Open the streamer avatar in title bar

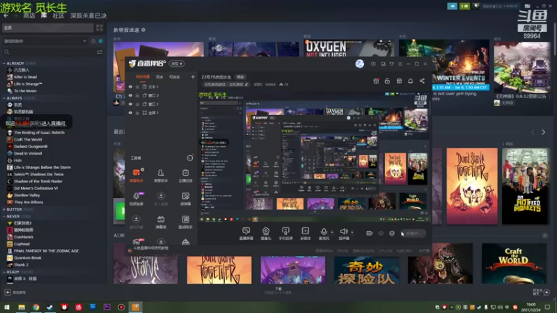[x=359, y=64]
